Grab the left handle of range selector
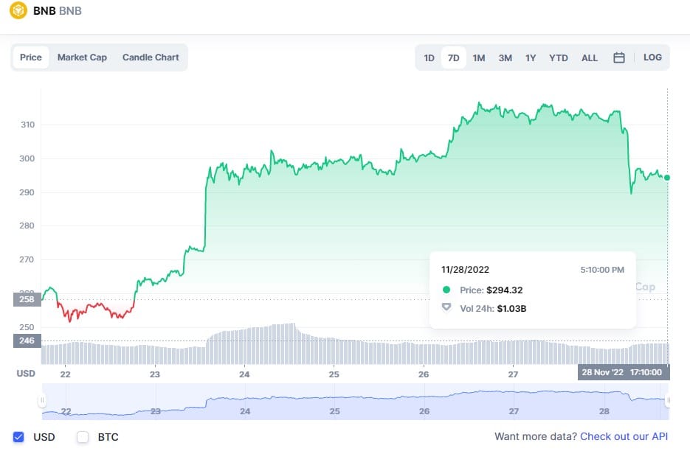690x454 pixels. pos(42,400)
